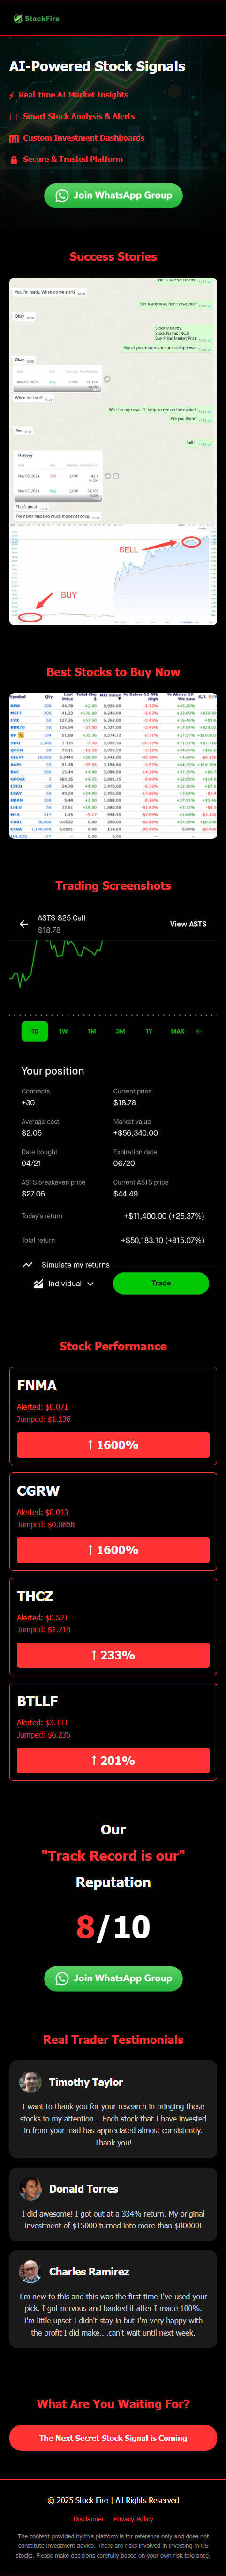The width and height of the screenshot is (226, 2576).
Task: Switch chart range to MAX
Action: pyautogui.click(x=177, y=1030)
